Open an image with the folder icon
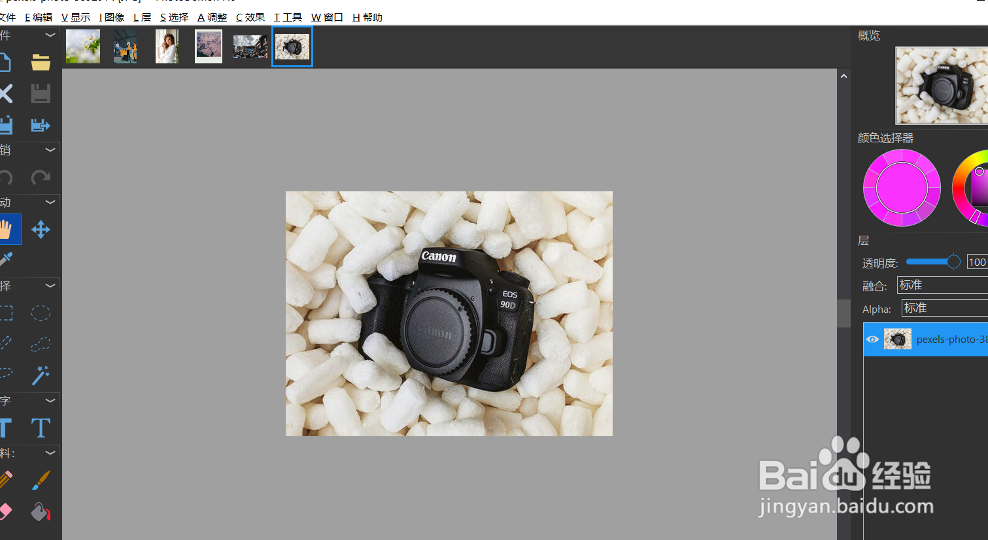Image resolution: width=988 pixels, height=540 pixels. [x=41, y=63]
